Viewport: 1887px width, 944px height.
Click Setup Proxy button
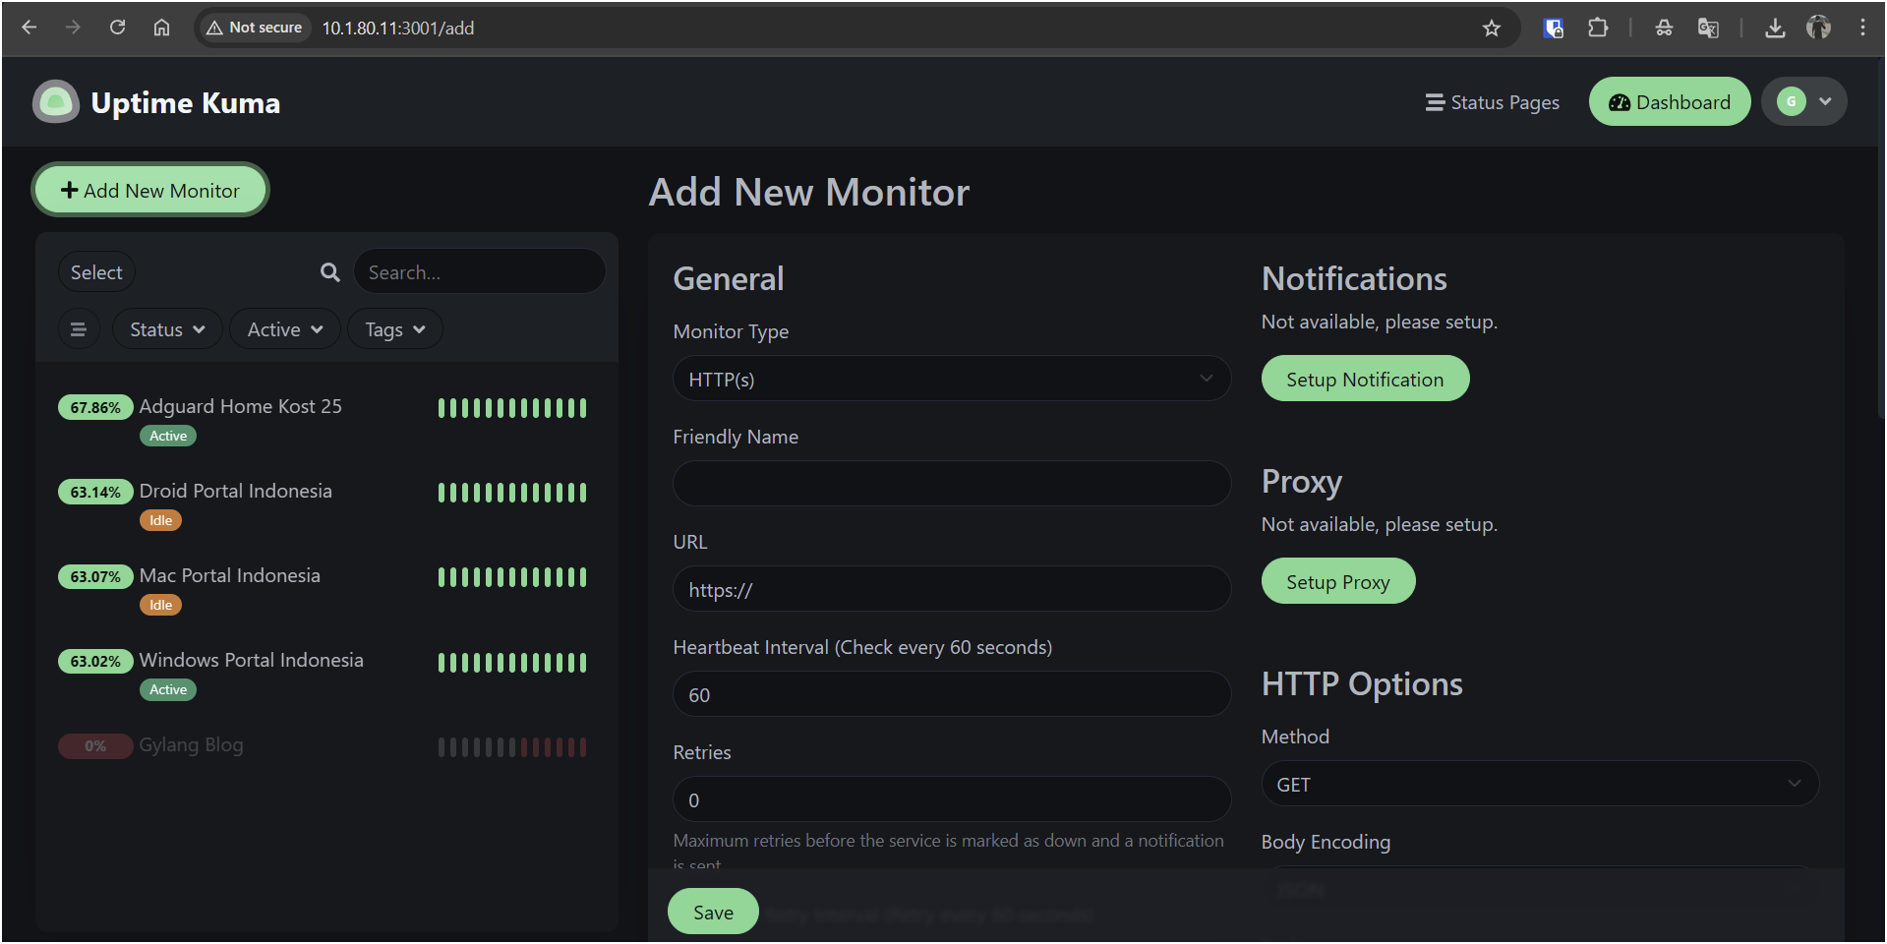coord(1338,581)
